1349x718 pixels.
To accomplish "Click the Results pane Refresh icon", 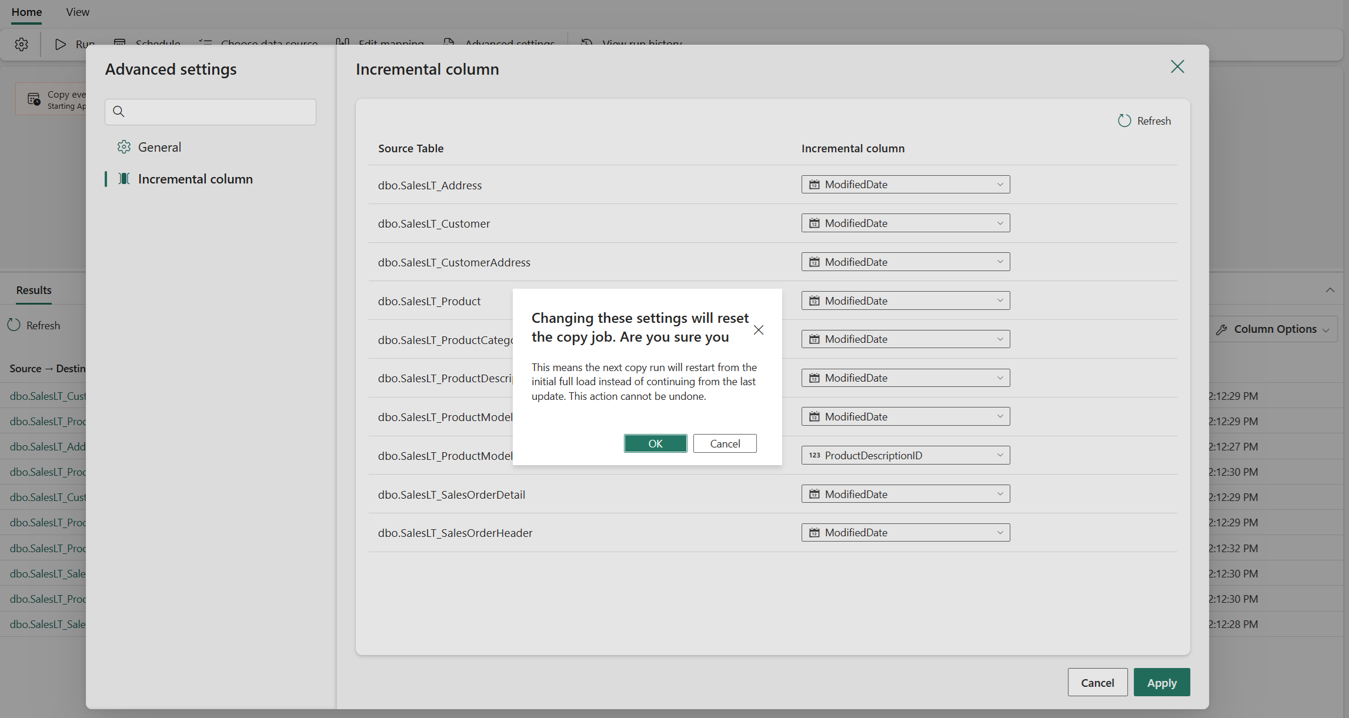I will [14, 325].
